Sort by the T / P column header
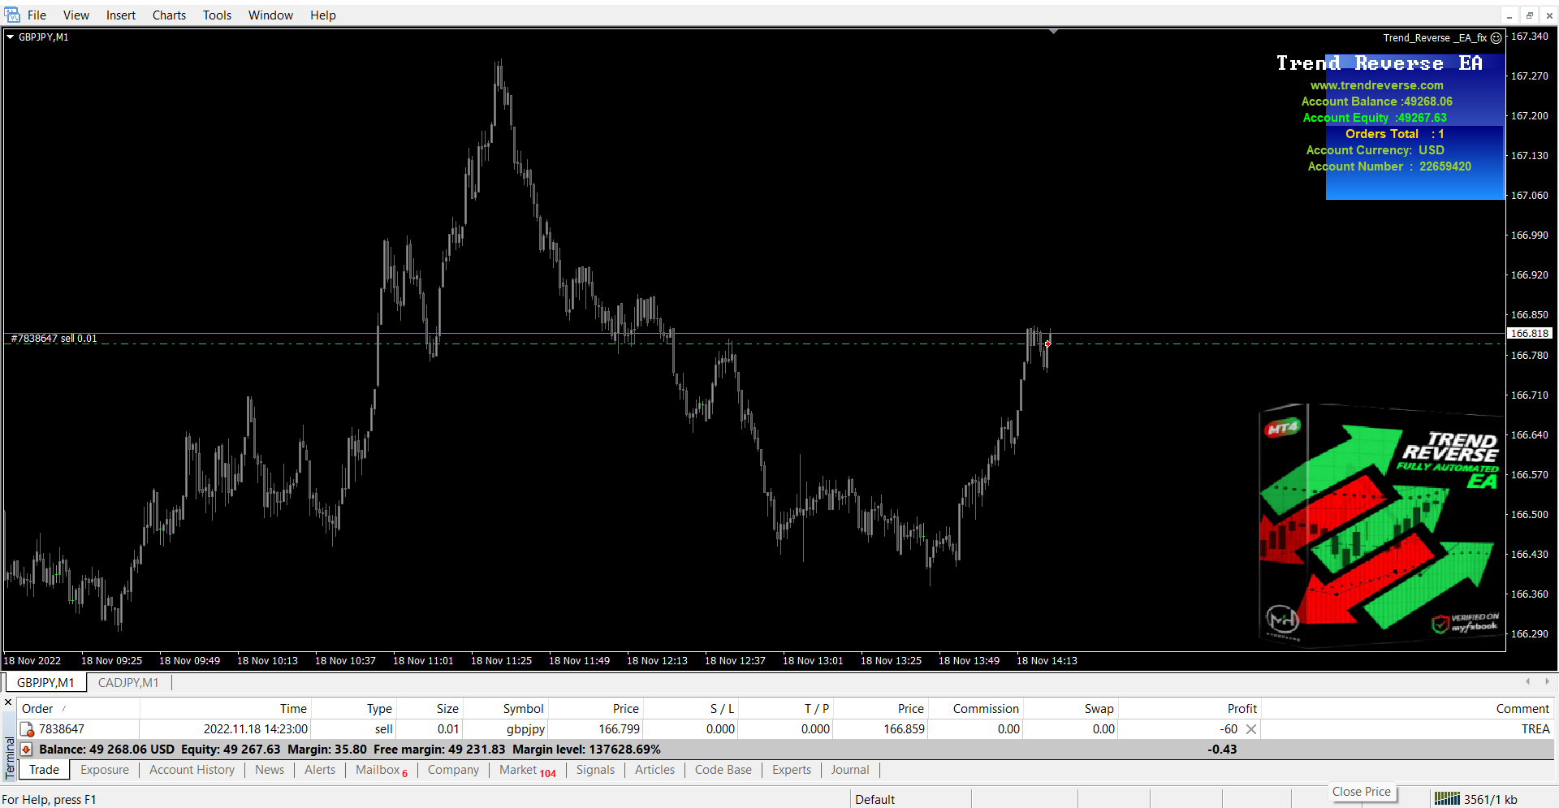1559x808 pixels. [x=786, y=709]
